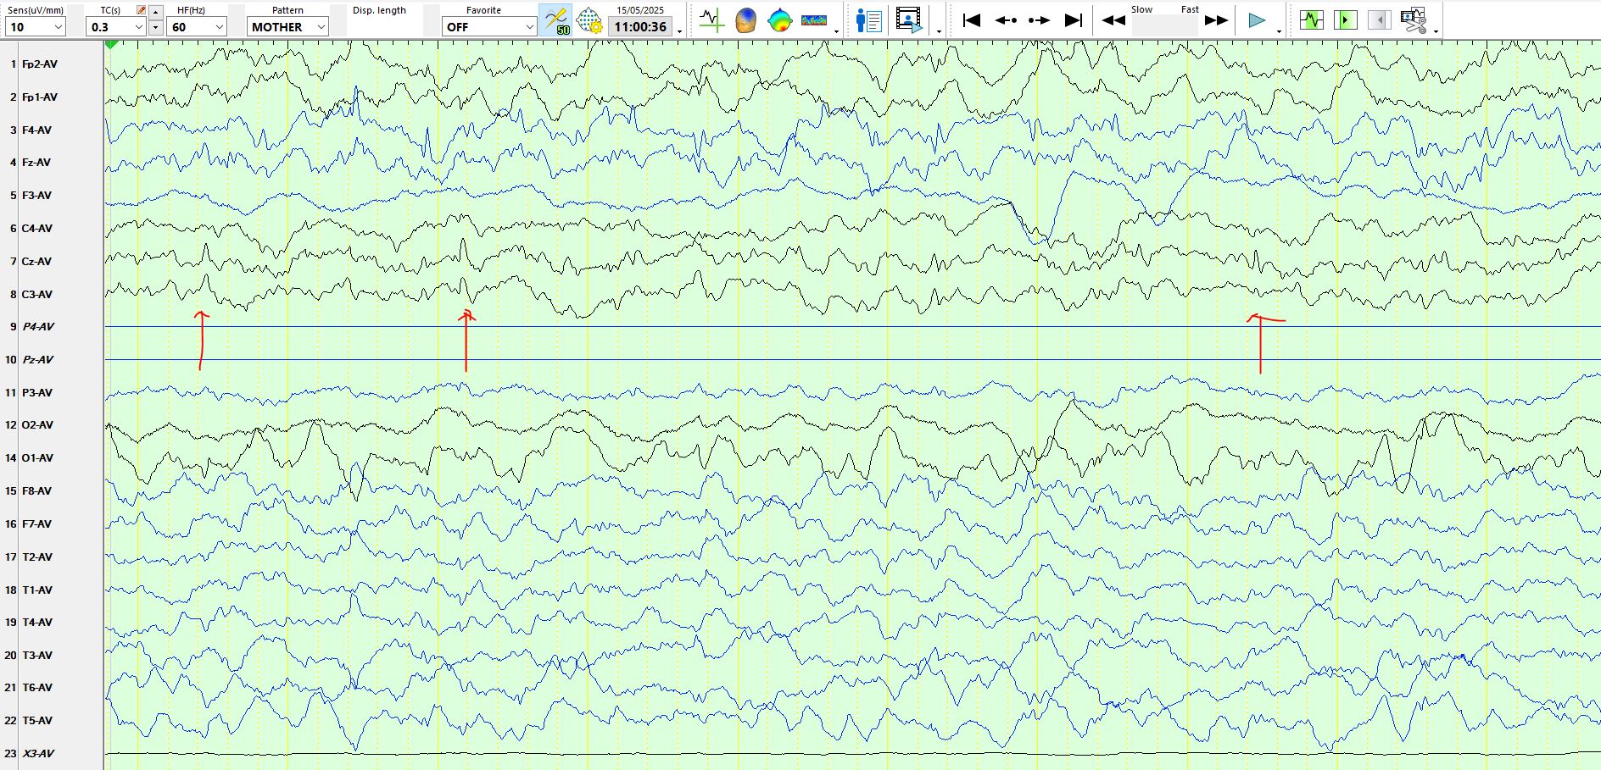Select the F3-AV channel label
Viewport: 1601px width, 770px height.
(36, 196)
